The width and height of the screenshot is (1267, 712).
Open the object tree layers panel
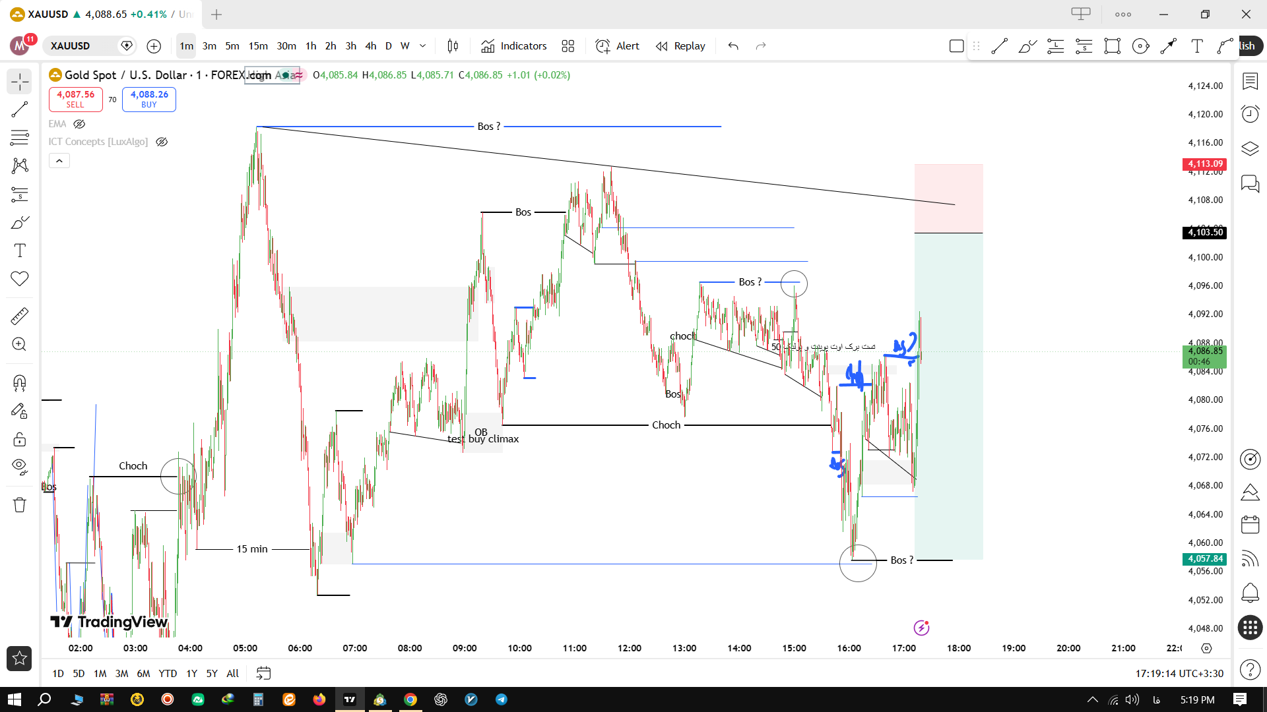click(1251, 149)
